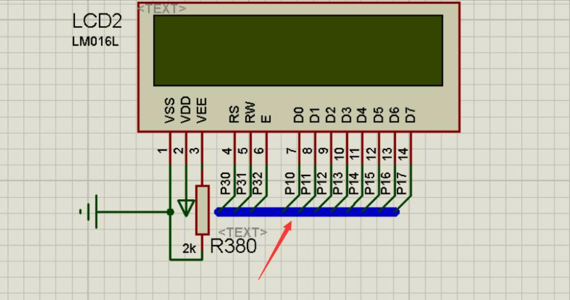Select the P31 wire label
The height and width of the screenshot is (300, 570).
[242, 183]
